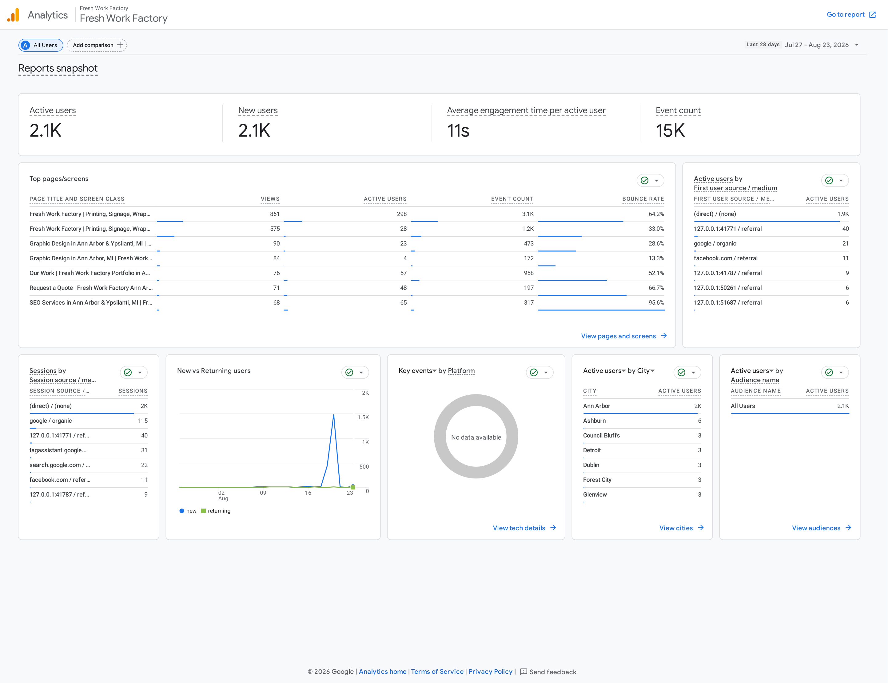The height and width of the screenshot is (683, 888).
Task: Click the green check icon in Active users by City card
Action: click(x=682, y=372)
